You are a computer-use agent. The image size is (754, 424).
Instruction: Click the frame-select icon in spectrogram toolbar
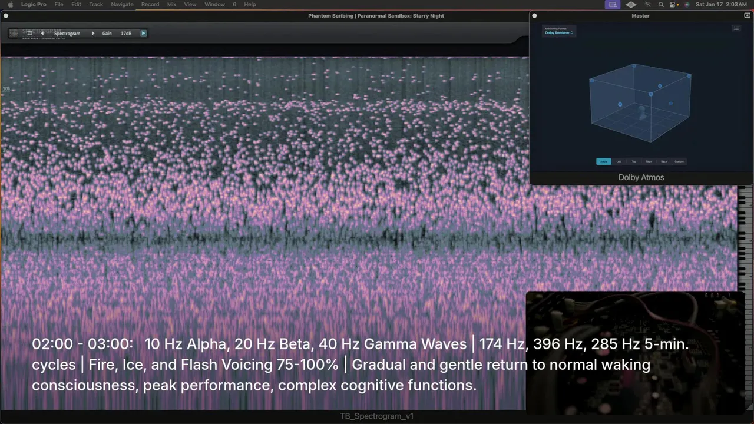pos(29,34)
